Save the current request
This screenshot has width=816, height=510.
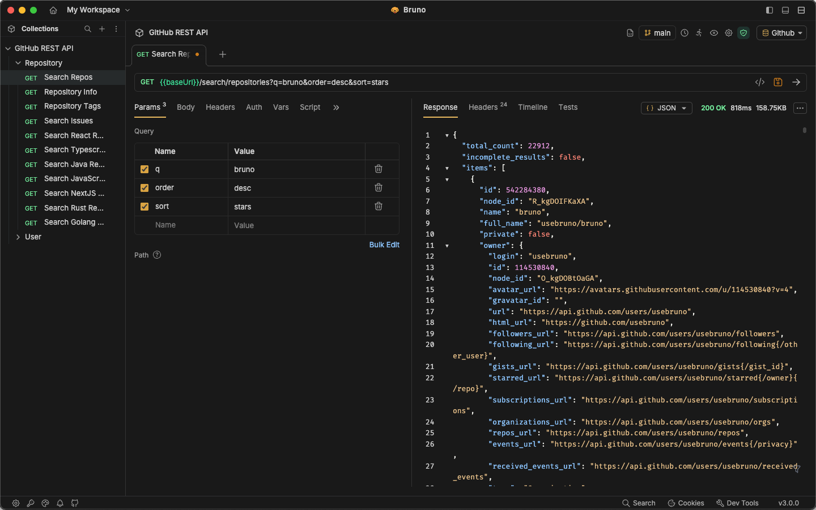pos(778,82)
